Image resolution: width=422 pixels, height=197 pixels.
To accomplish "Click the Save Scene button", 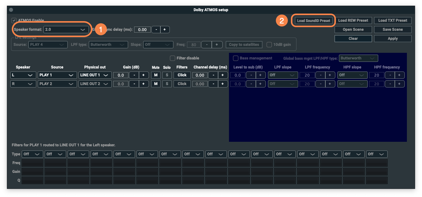I will [393, 30].
